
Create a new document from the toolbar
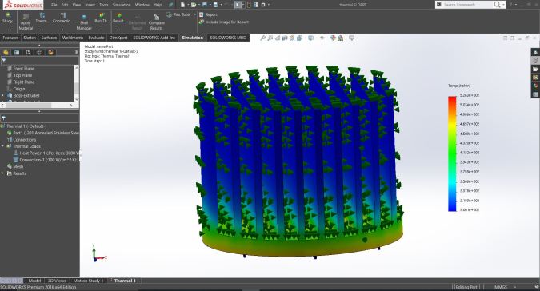click(x=182, y=5)
